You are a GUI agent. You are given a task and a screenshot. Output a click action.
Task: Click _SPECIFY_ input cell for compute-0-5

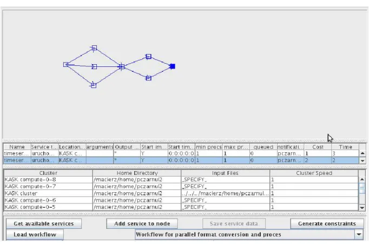(x=225, y=207)
